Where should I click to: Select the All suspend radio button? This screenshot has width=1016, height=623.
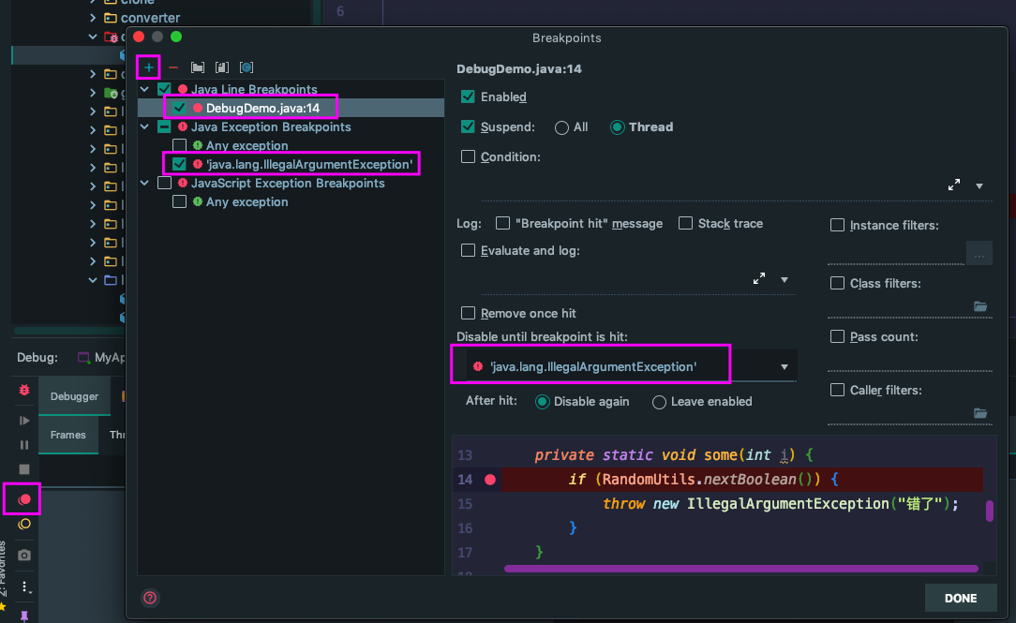562,127
